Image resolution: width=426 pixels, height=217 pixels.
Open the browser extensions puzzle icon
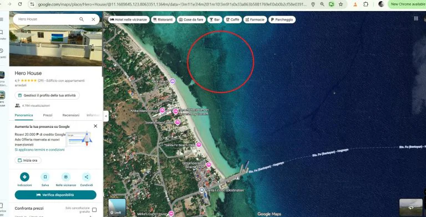pos(366,4)
